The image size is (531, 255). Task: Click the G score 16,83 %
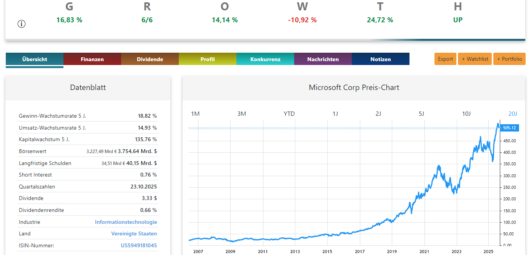[69, 20]
